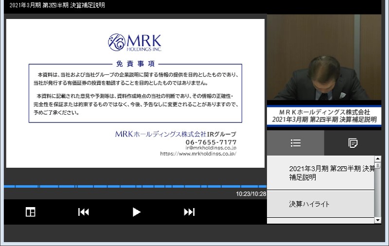Open the chapter list tab
This screenshot has height=246, width=389.
pos(296,143)
